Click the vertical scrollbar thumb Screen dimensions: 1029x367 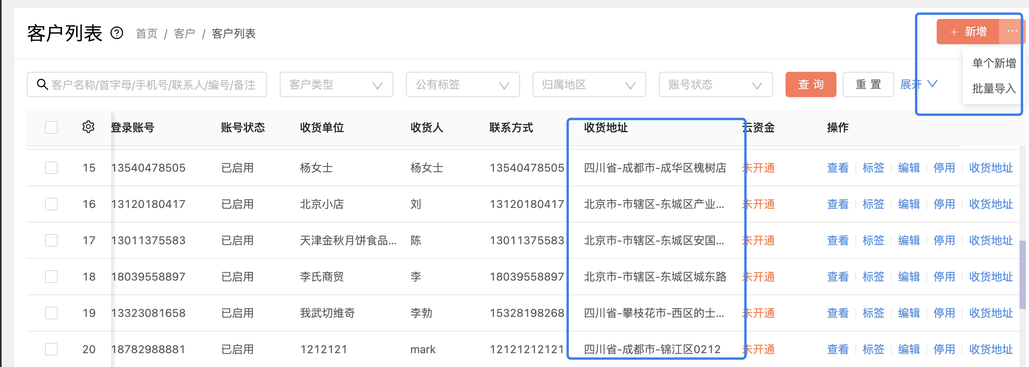tap(1022, 274)
